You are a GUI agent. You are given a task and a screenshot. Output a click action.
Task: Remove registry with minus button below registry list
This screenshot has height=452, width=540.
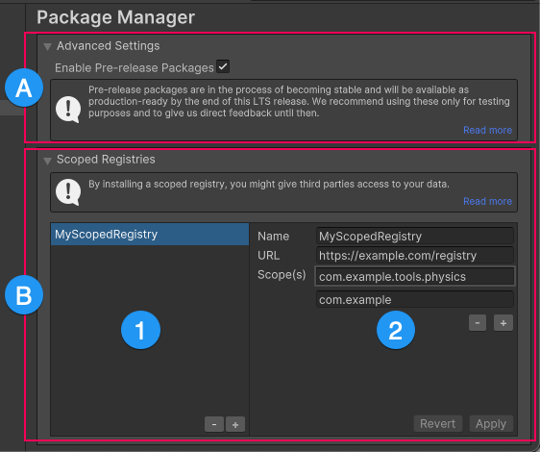point(214,424)
